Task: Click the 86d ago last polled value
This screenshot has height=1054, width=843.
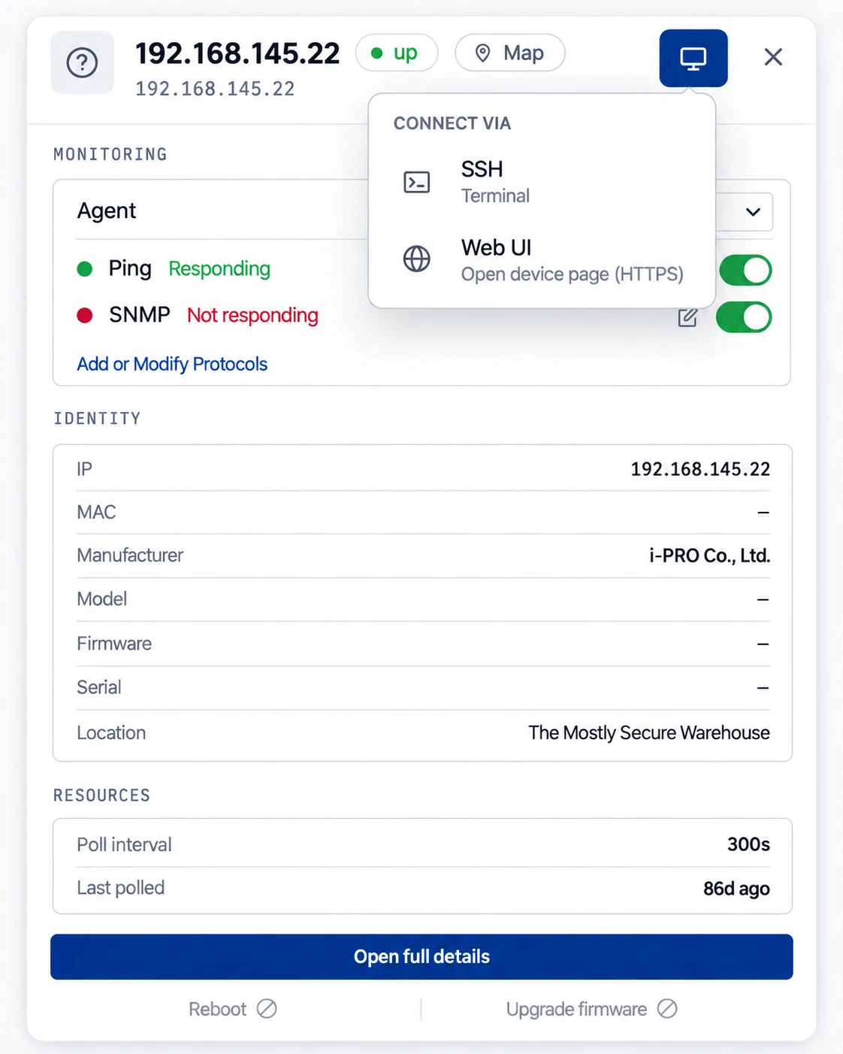Action: 736,889
